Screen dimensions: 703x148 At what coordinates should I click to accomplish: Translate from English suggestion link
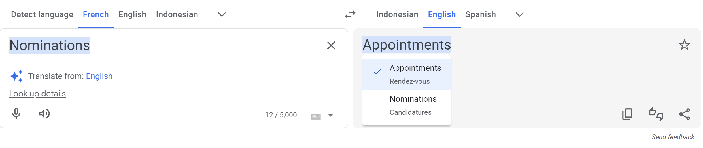(99, 76)
